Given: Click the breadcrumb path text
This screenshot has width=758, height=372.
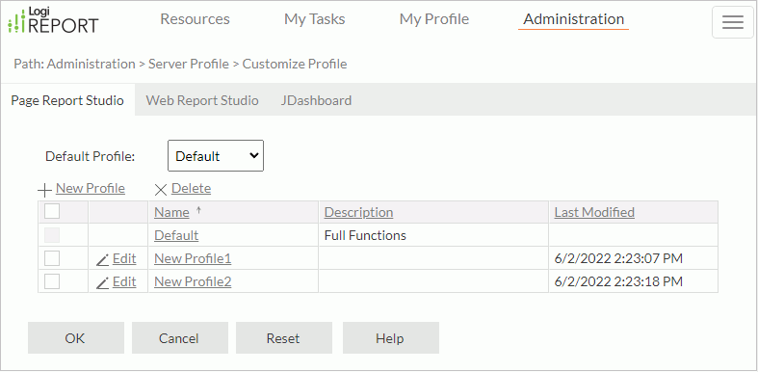Looking at the screenshot, I should 180,64.
